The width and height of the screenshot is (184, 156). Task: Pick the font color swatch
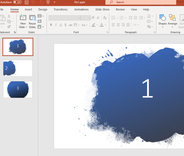point(102,25)
